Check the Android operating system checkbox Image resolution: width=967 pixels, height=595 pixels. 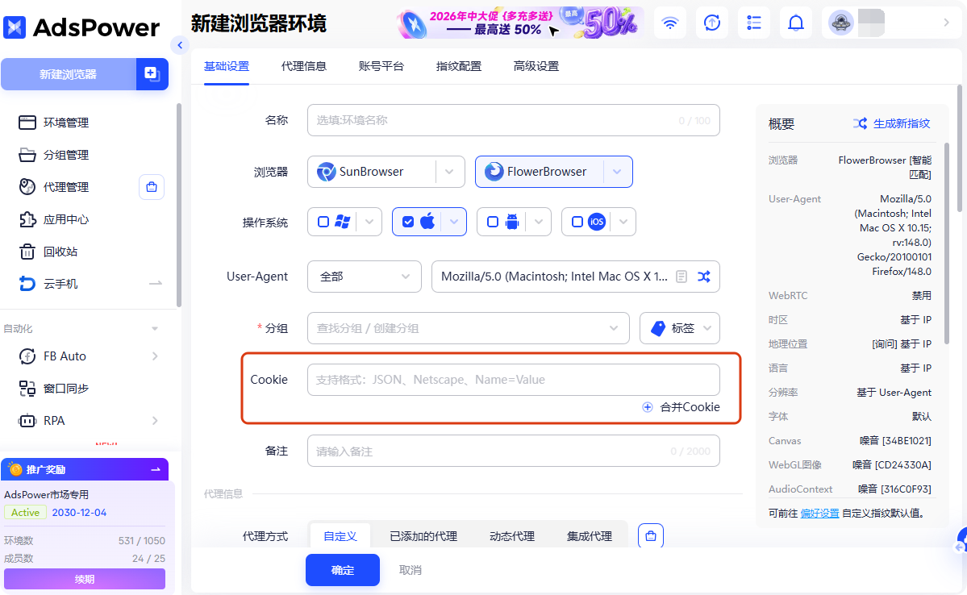click(493, 222)
